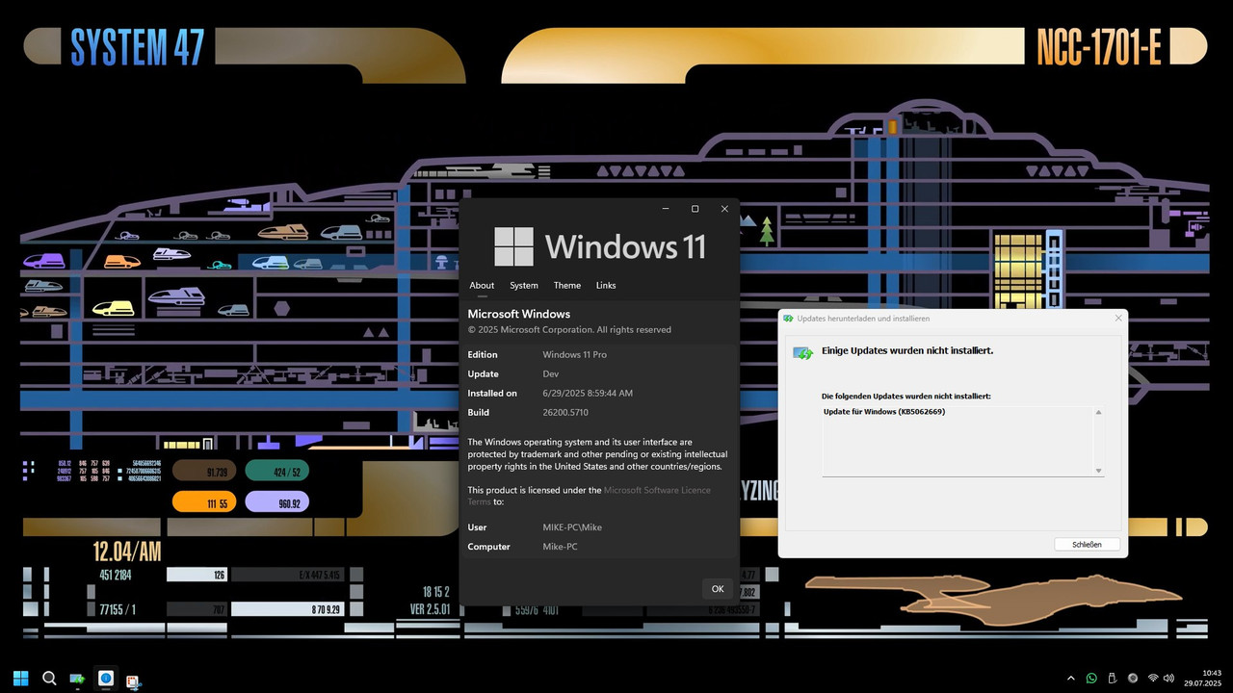Close the Windows 11 about window

724,209
